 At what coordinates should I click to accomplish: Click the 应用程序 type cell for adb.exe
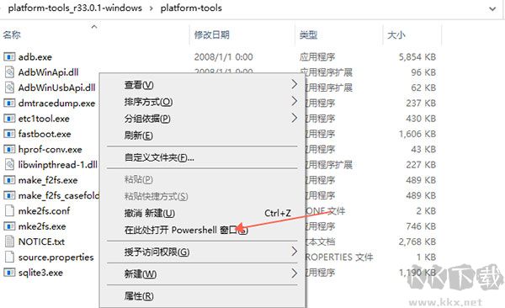pyautogui.click(x=317, y=57)
